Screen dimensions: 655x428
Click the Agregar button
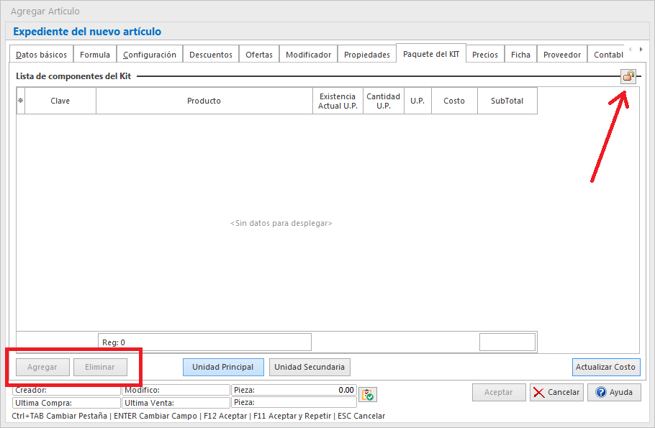coord(42,367)
